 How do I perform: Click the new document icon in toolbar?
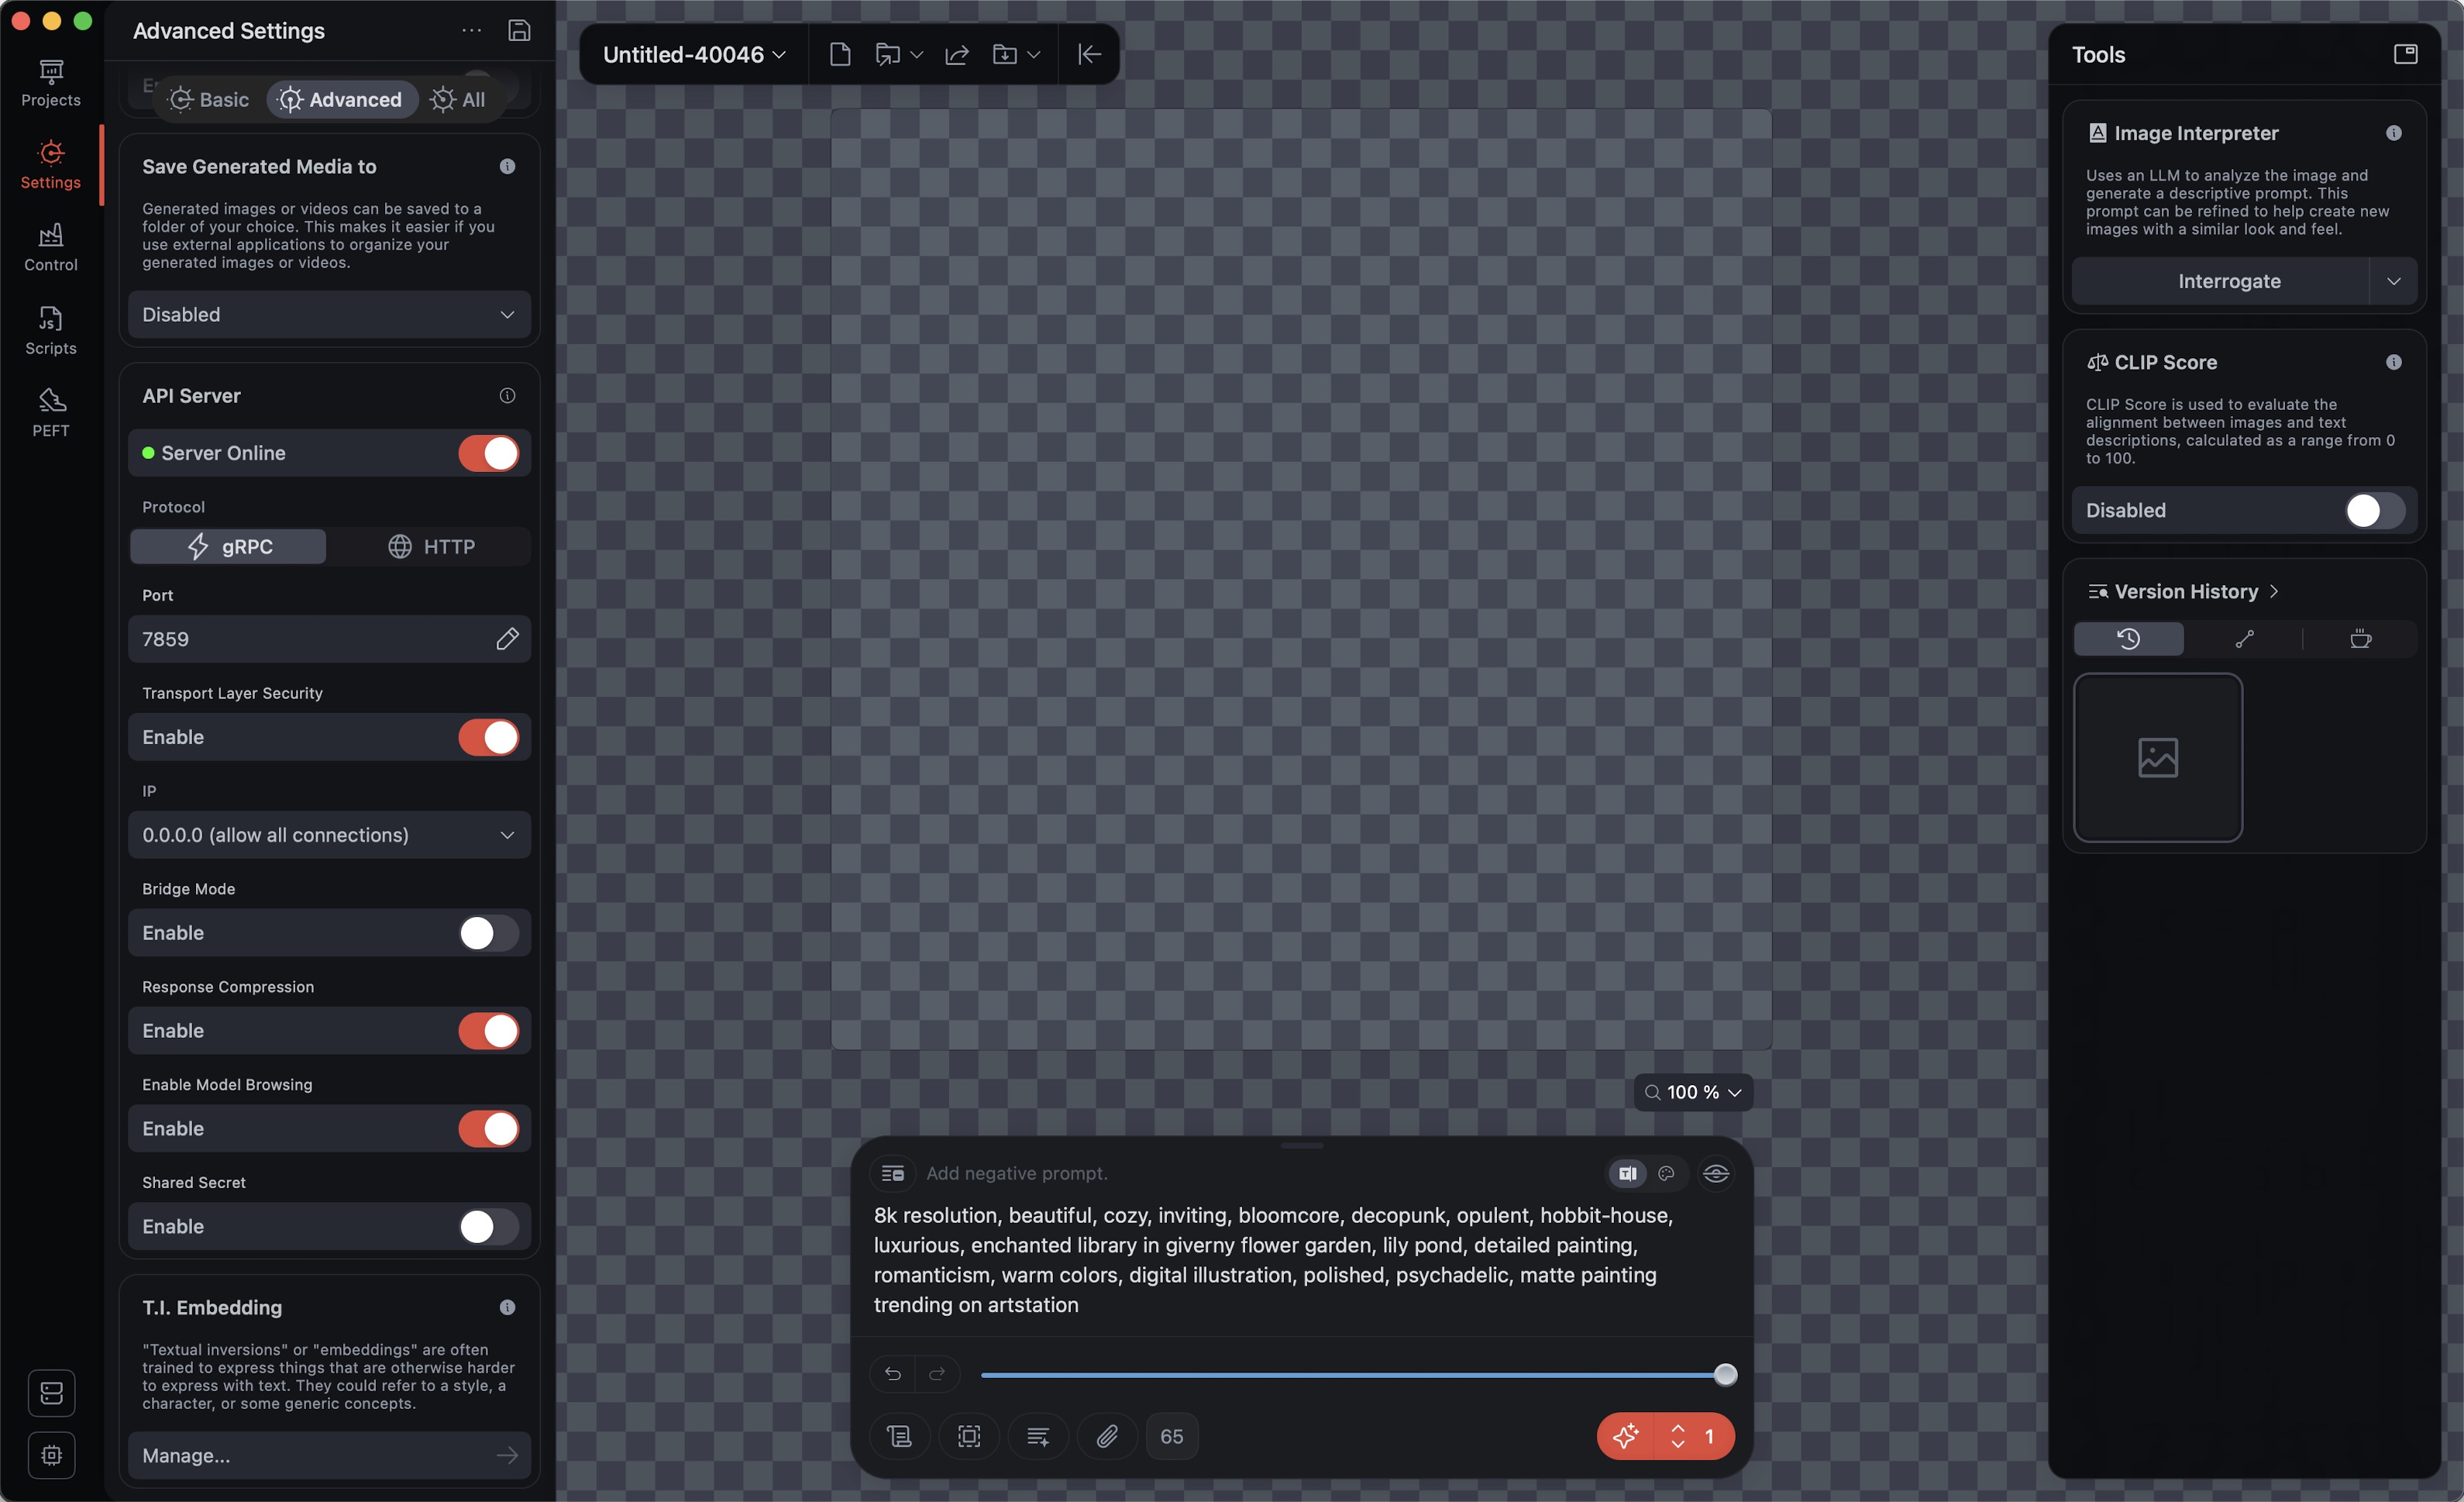point(840,55)
